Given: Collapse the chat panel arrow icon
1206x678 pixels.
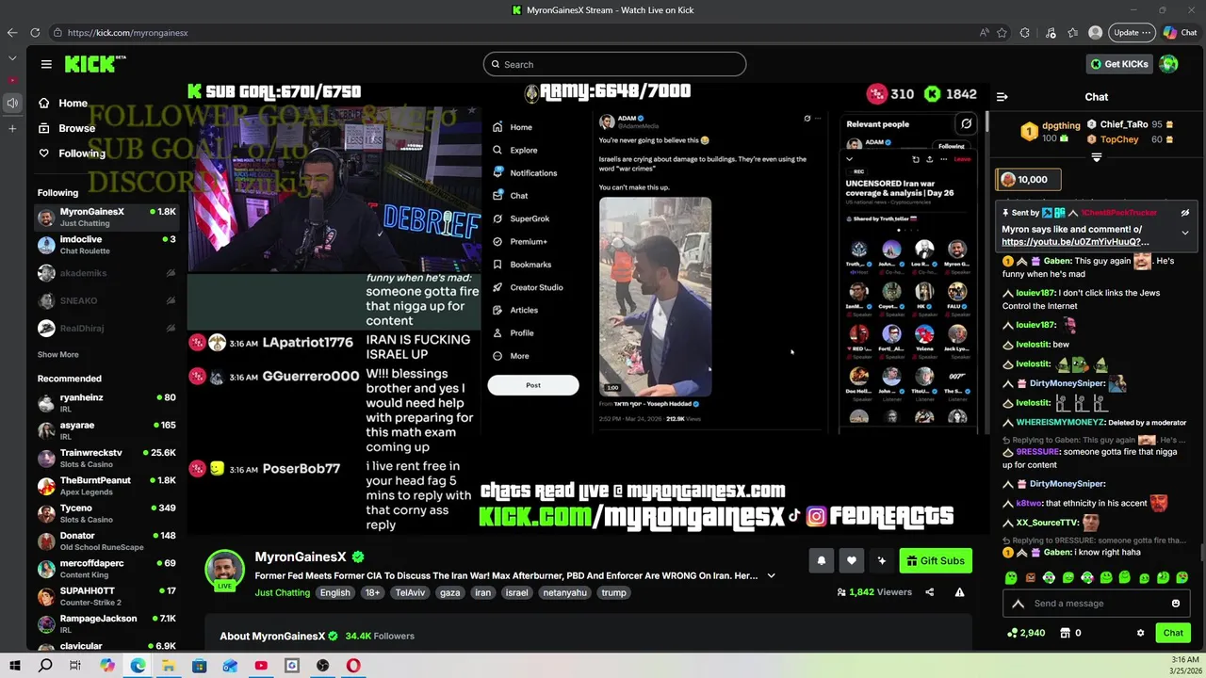Looking at the screenshot, I should click(1002, 97).
